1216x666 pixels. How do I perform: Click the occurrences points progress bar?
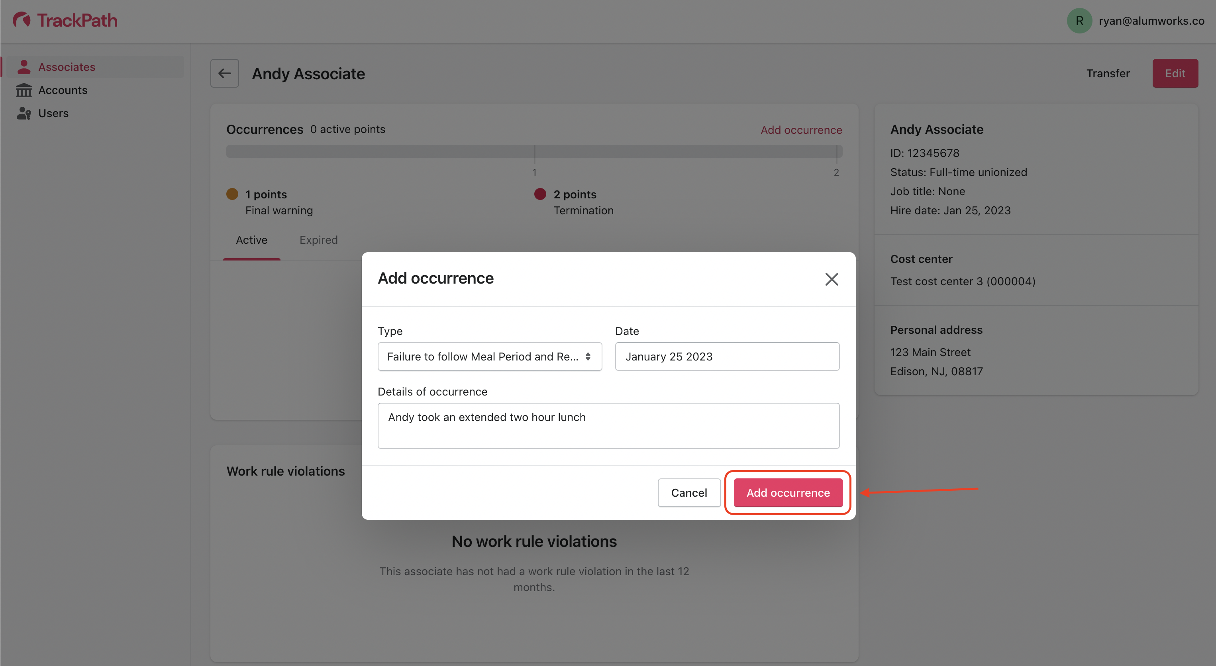534,151
